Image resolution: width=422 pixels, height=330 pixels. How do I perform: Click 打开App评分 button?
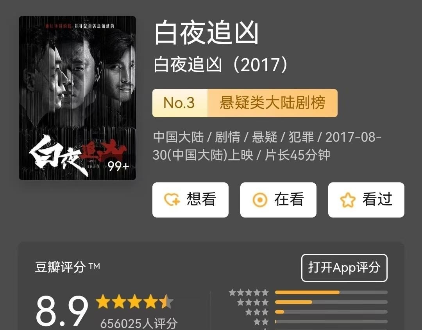point(344,268)
